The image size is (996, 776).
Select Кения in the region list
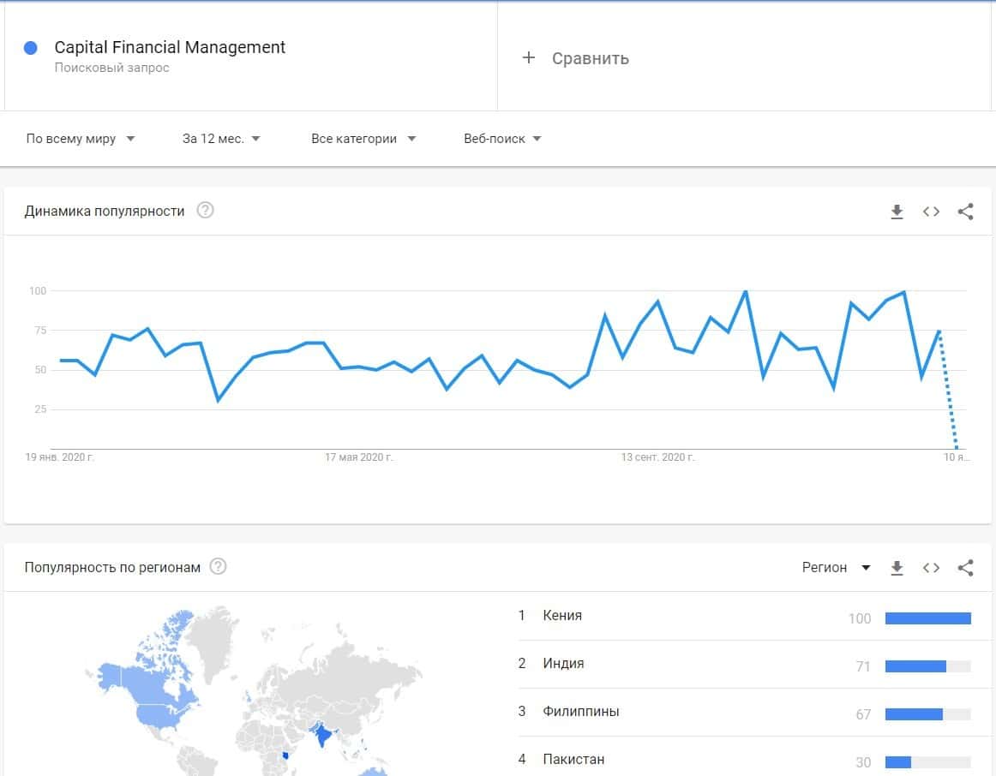point(562,615)
